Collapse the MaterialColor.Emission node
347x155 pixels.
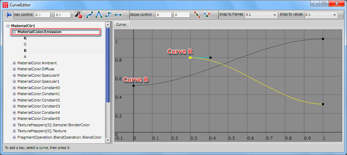(x=14, y=32)
